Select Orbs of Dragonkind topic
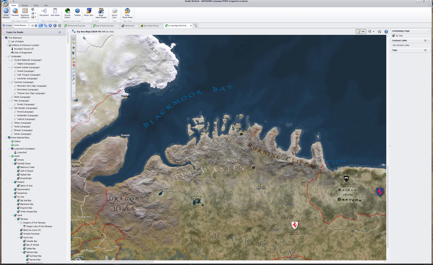The height and width of the screenshot is (265, 433). coord(23,52)
